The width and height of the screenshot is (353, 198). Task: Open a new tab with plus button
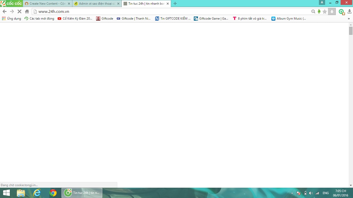175,4
